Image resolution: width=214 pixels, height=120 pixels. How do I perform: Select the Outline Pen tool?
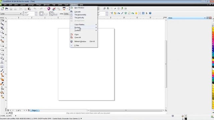2,88
